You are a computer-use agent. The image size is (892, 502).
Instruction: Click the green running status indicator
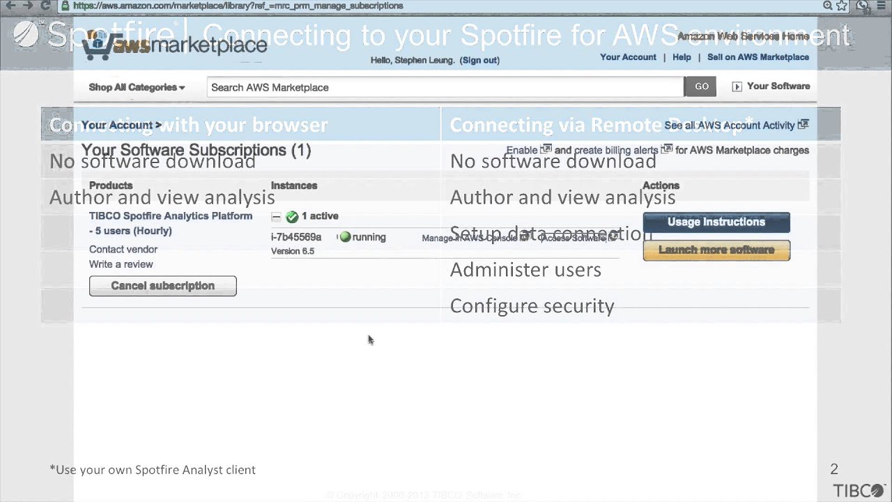click(x=345, y=237)
